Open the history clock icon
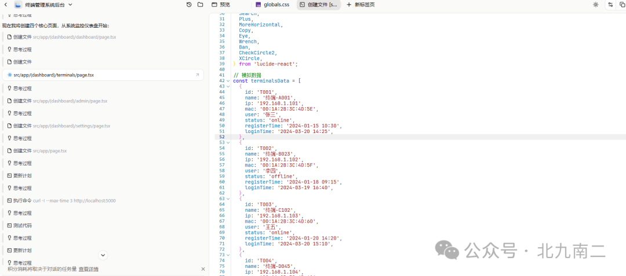This screenshot has width=626, height=276. (189, 5)
